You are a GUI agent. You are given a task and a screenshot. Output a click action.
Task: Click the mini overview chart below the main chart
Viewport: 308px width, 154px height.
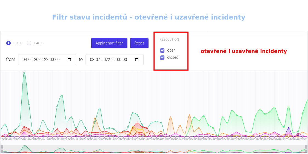(153, 149)
